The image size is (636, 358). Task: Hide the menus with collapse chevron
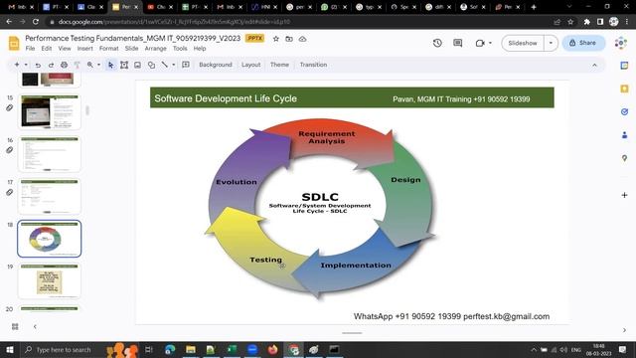pyautogui.click(x=594, y=65)
